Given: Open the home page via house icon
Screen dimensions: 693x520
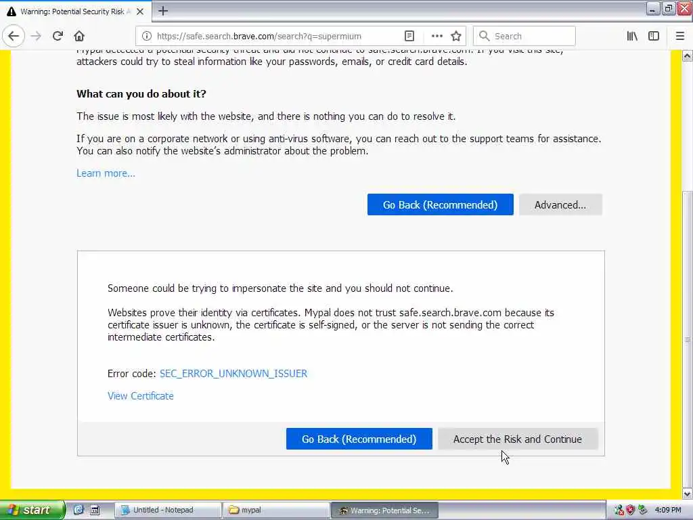Looking at the screenshot, I should click(79, 36).
